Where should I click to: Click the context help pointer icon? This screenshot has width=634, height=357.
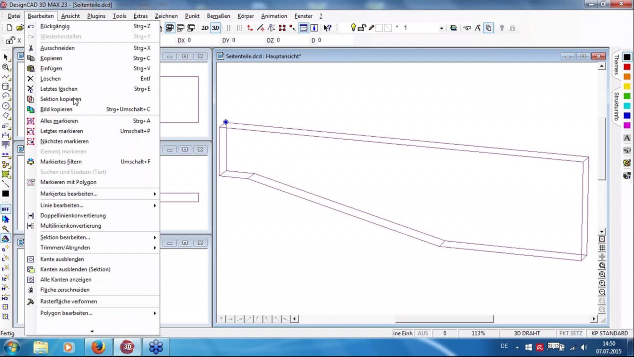[x=327, y=27]
